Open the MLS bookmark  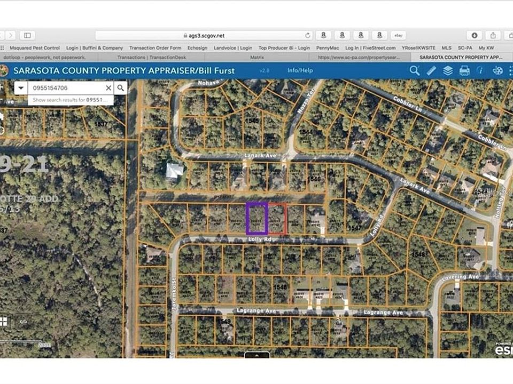pyautogui.click(x=447, y=47)
